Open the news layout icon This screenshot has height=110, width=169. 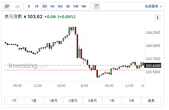click(97, 6)
